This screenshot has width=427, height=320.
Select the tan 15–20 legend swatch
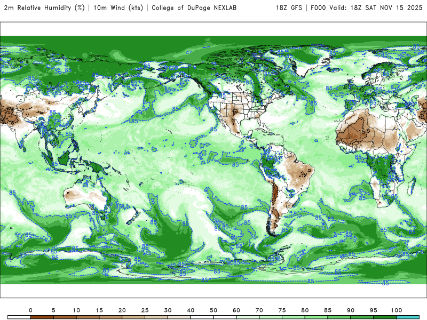pos(110,317)
